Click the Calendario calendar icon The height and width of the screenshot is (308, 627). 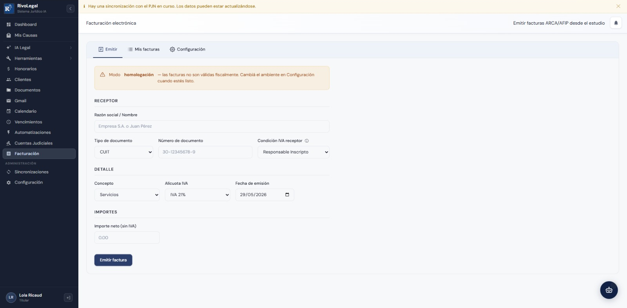coord(9,111)
